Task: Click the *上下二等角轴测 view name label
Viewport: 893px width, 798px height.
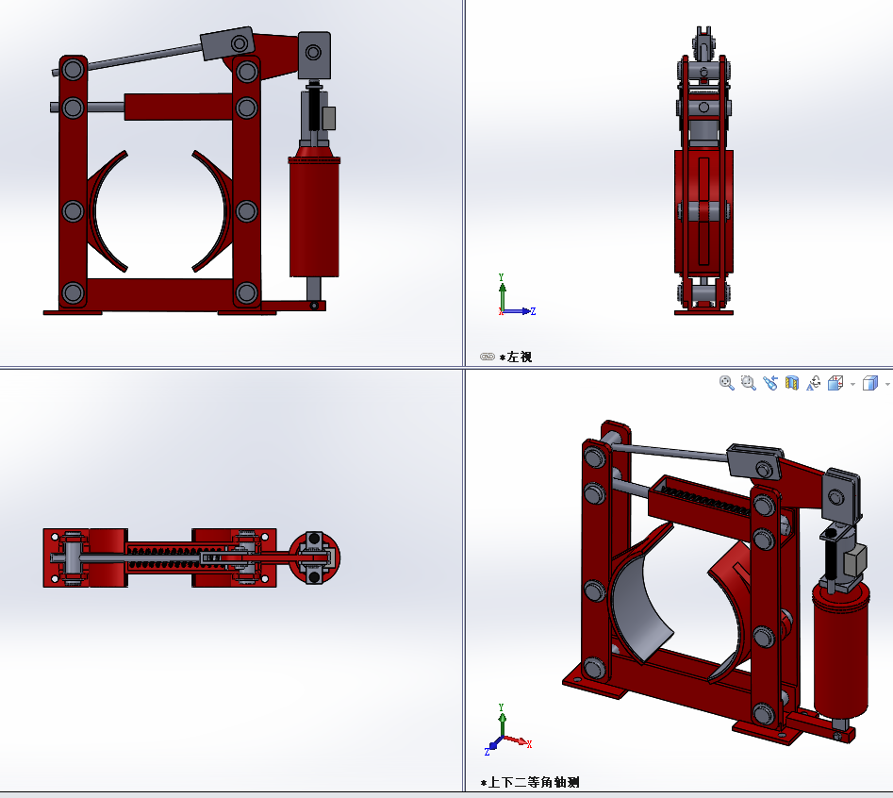Action: 530,782
